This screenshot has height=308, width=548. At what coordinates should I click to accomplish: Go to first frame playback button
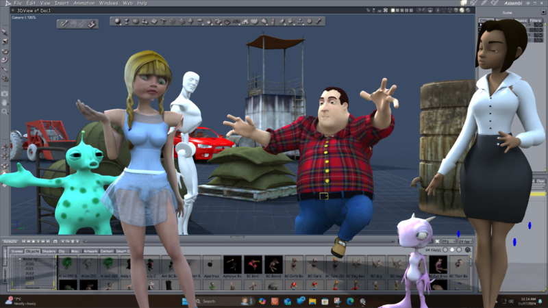click(x=23, y=242)
